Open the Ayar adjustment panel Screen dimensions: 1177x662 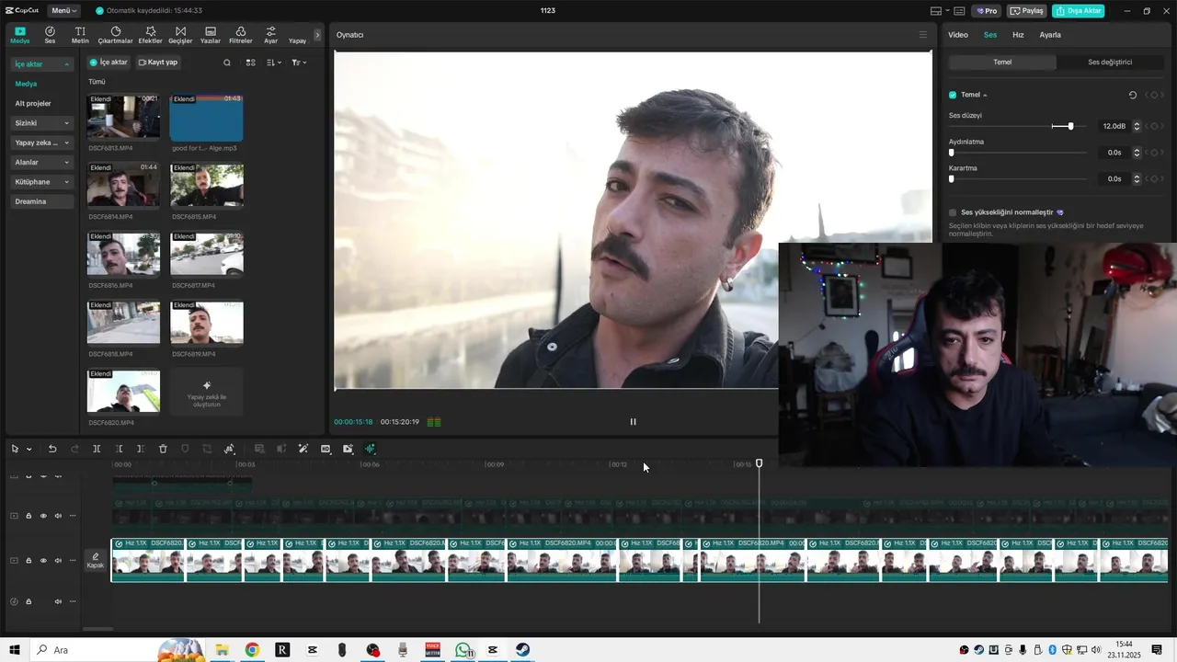(270, 35)
